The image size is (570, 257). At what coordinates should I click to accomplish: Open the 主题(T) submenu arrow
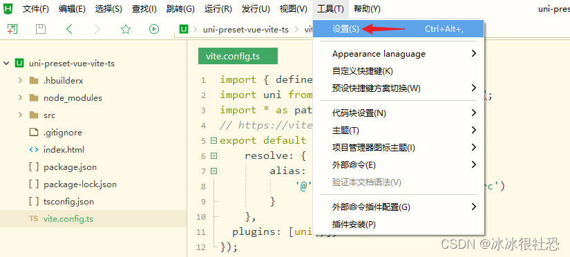pyautogui.click(x=473, y=130)
